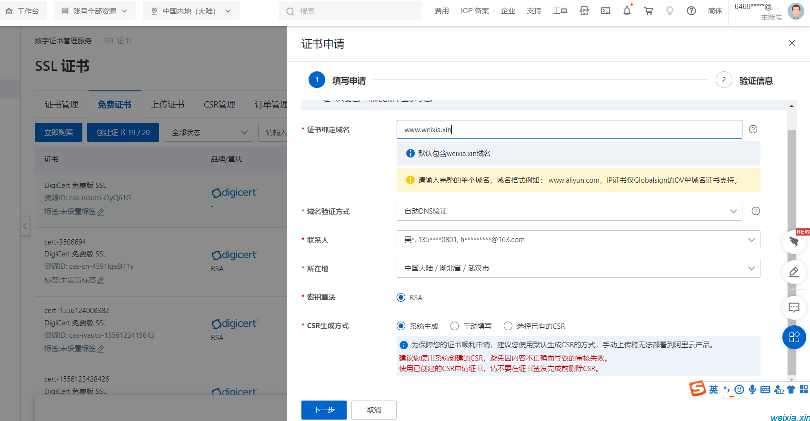Expand location dropdown

(578, 268)
